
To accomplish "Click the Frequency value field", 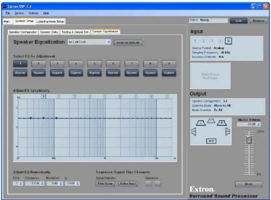I will click(33, 183).
